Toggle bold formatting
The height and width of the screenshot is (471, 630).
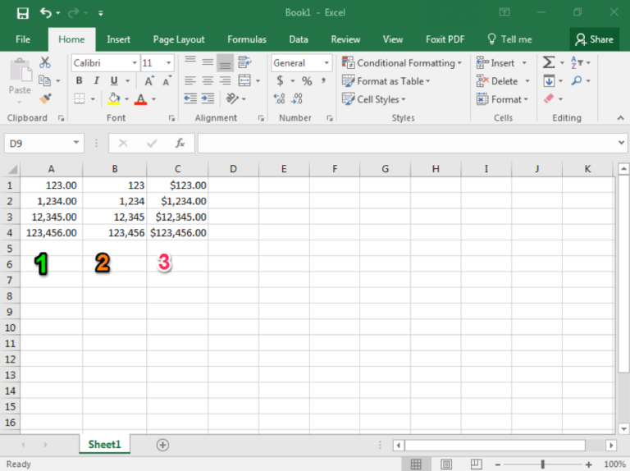coord(80,81)
